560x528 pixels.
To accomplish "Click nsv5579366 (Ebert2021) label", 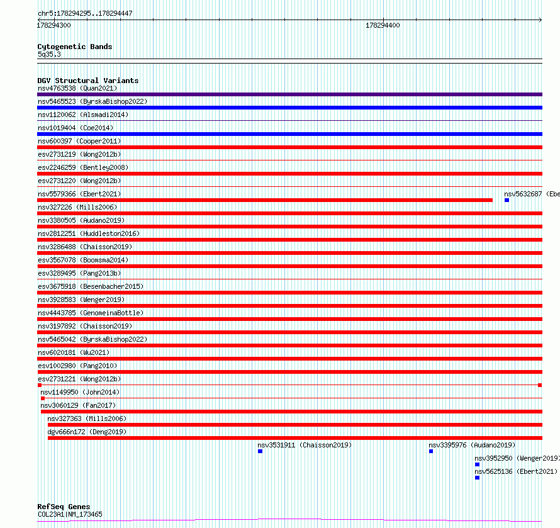I will pyautogui.click(x=79, y=194).
